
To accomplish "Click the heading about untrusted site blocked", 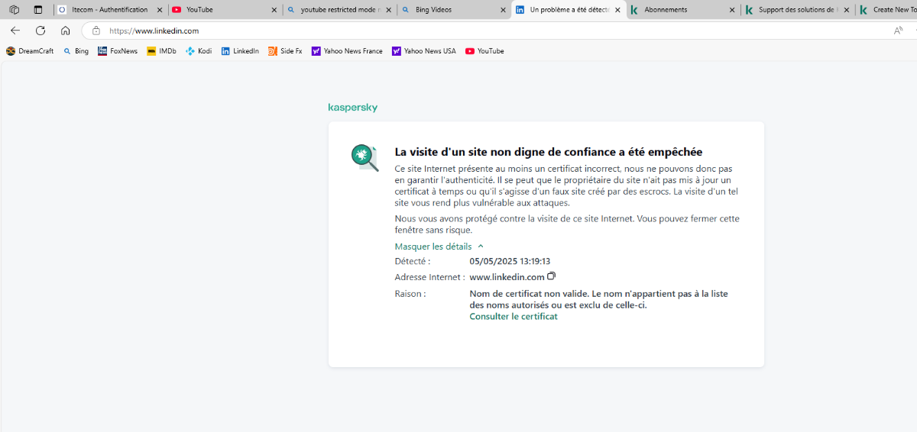I will (548, 152).
